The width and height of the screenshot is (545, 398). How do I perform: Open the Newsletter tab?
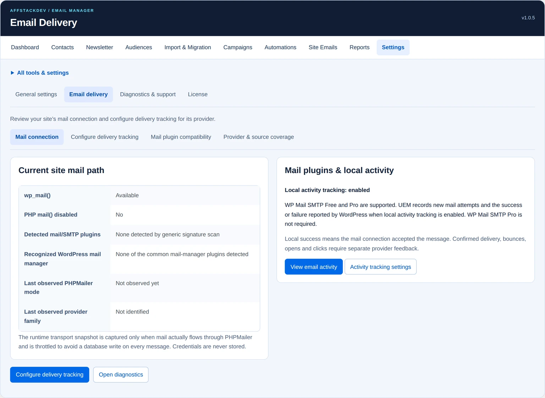click(99, 47)
